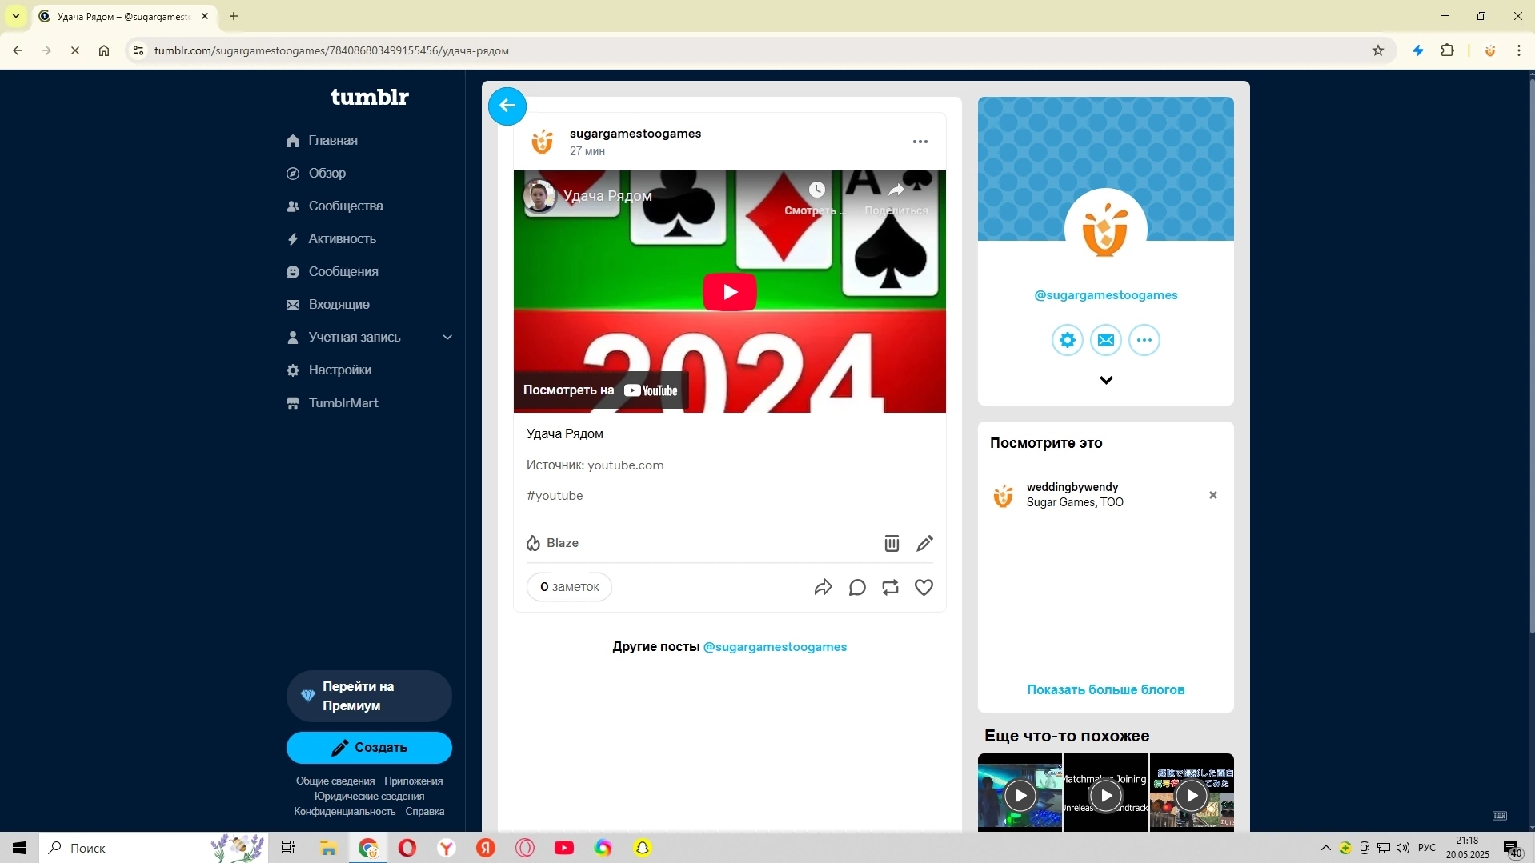Open replies with speech bubble icon
Image resolution: width=1535 pixels, height=863 pixels.
[x=857, y=588]
